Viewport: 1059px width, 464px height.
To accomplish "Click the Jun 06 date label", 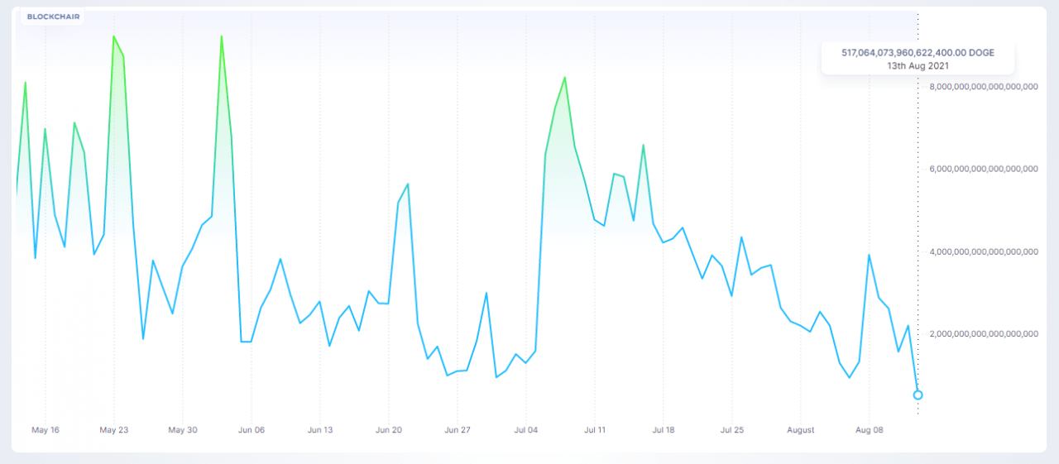I will (x=252, y=430).
